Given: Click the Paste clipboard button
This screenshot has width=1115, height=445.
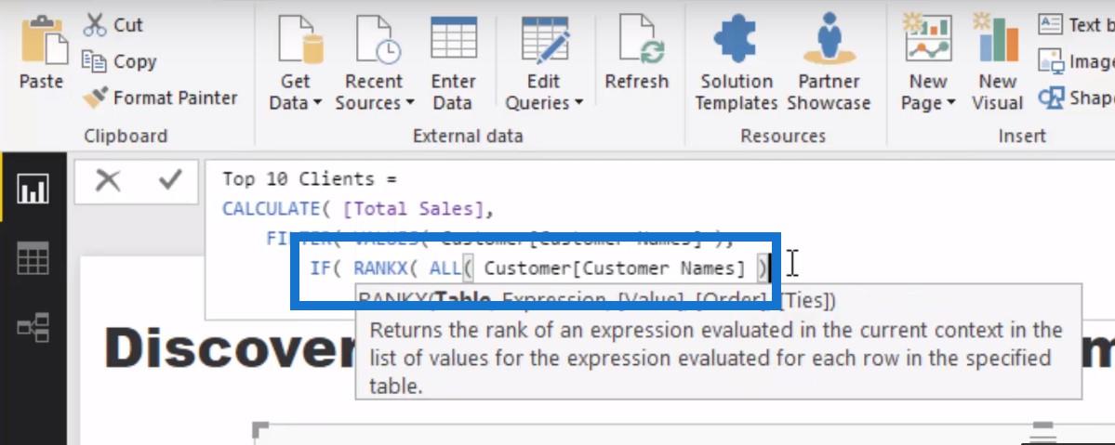Looking at the screenshot, I should click(x=41, y=53).
